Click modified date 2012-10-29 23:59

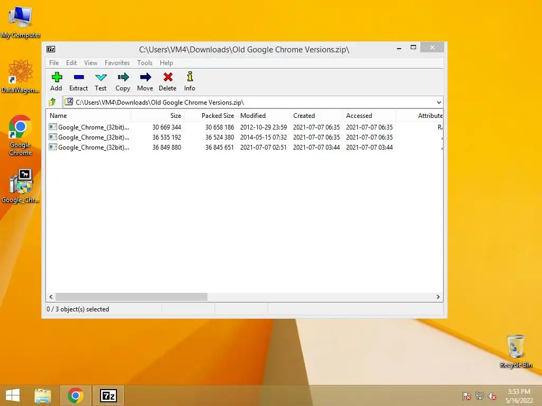click(x=264, y=127)
